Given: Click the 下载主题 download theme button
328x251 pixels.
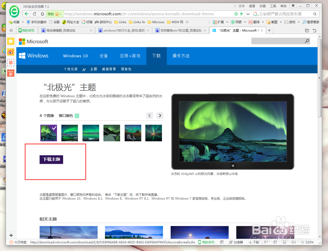Looking at the screenshot, I should 51,159.
